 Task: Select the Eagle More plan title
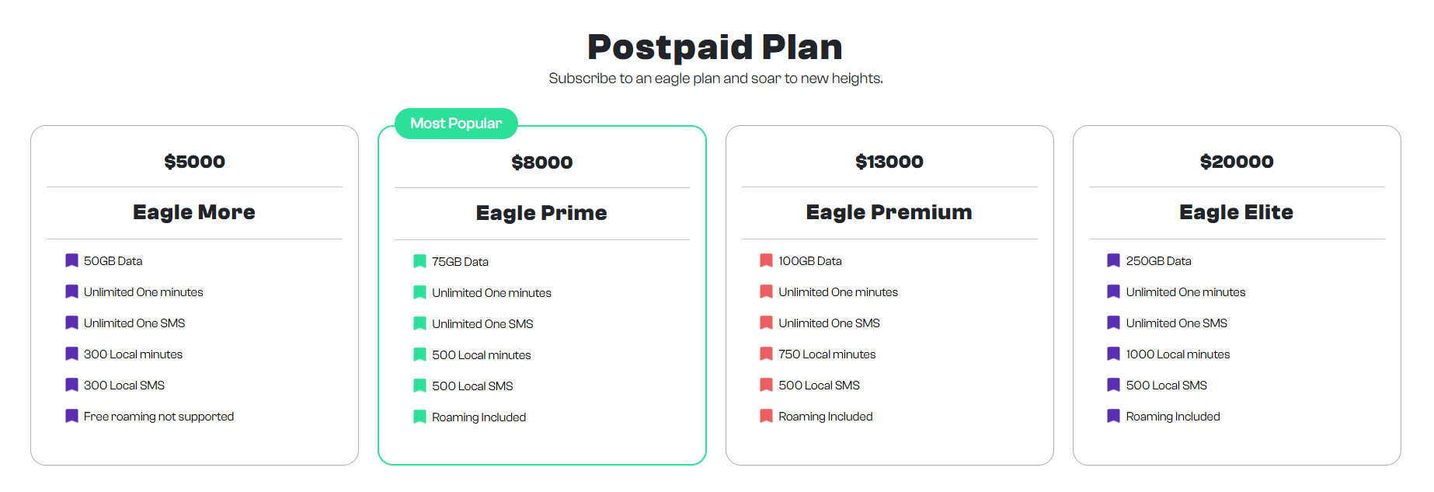194,212
